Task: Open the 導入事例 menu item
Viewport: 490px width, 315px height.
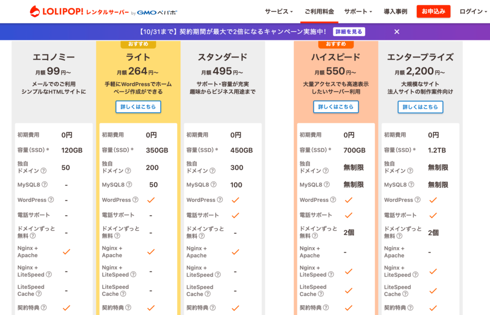Action: (x=396, y=11)
